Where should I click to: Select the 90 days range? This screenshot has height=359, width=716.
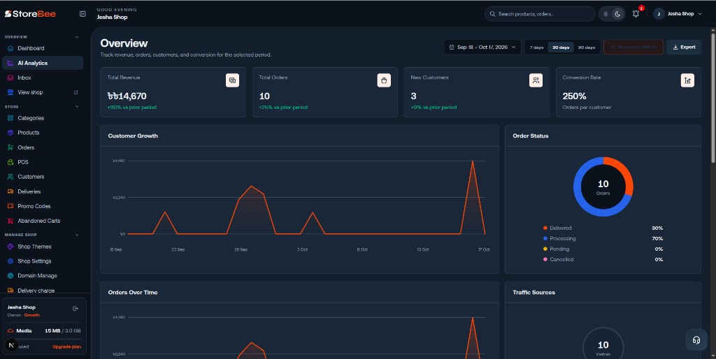[x=587, y=47]
